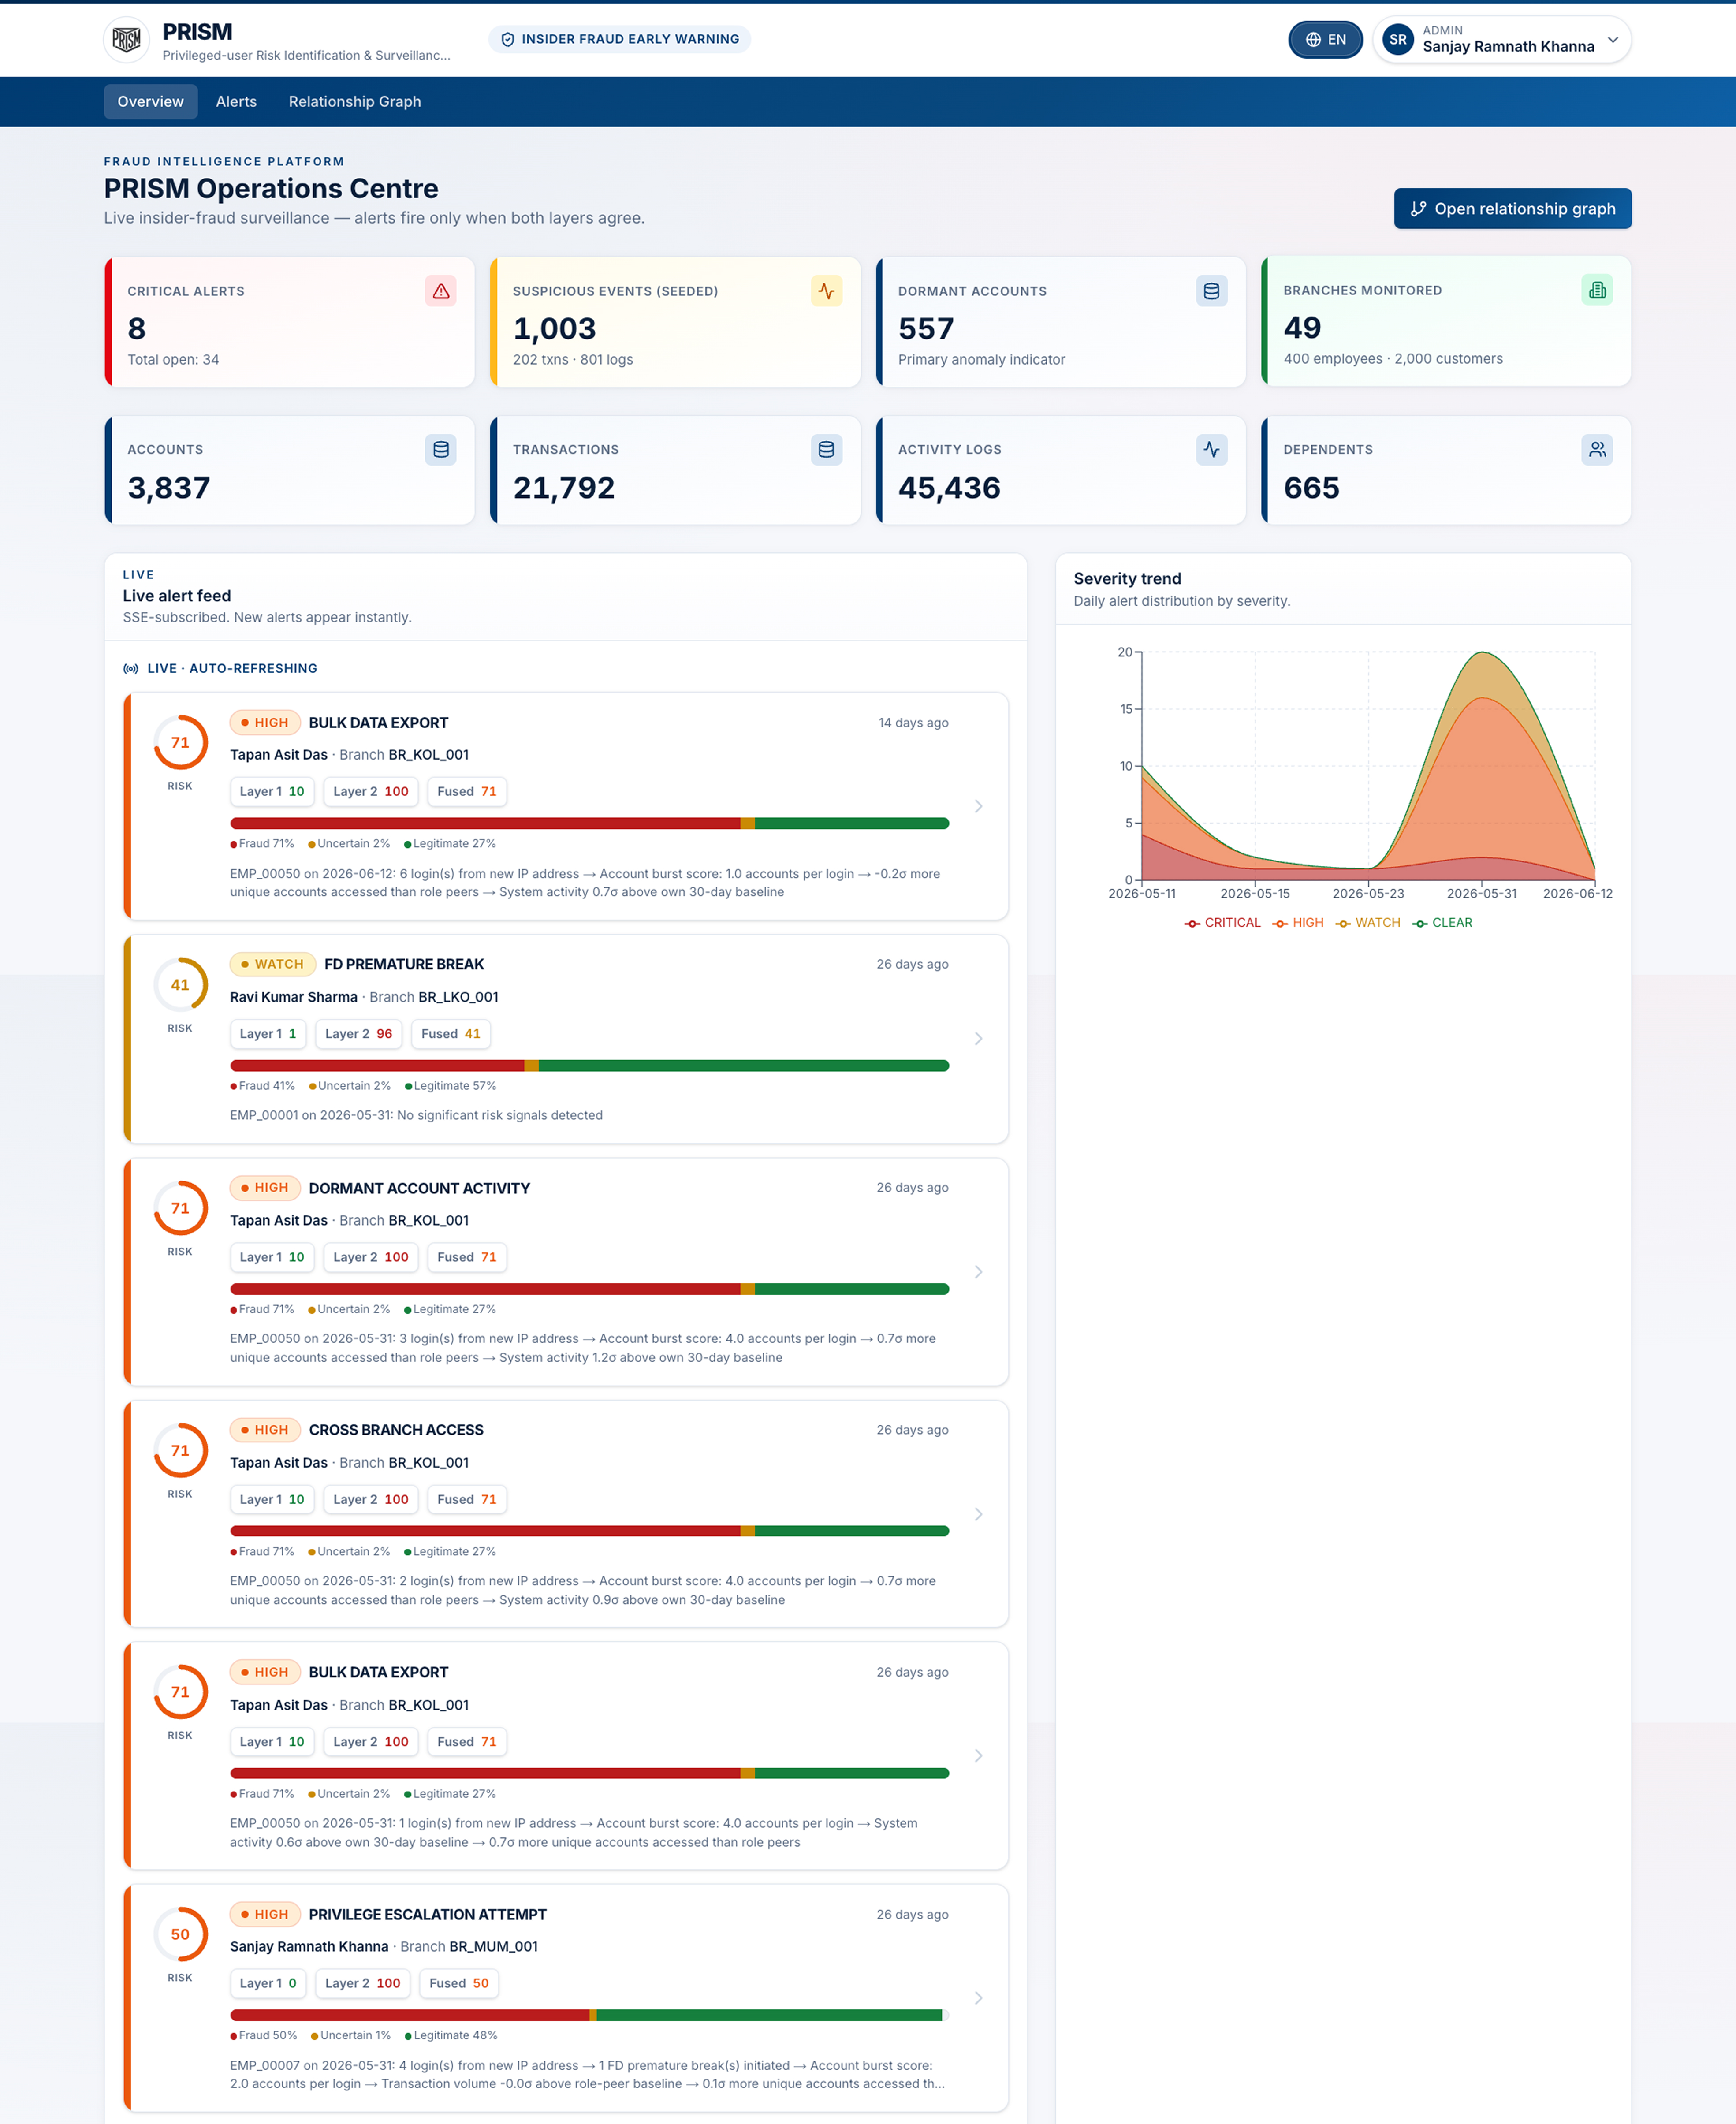
Task: Click the pulse icon on Suspicious Events card
Action: (x=826, y=291)
